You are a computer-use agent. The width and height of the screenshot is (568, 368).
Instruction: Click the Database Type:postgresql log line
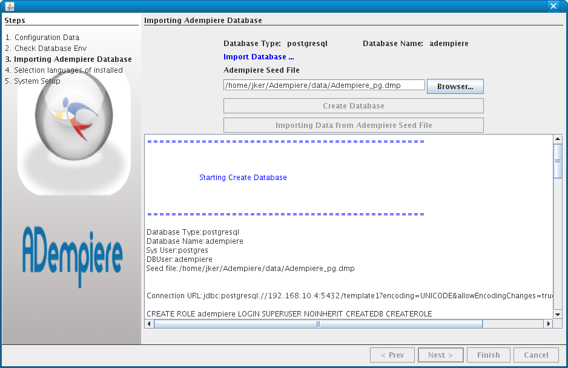(x=193, y=232)
